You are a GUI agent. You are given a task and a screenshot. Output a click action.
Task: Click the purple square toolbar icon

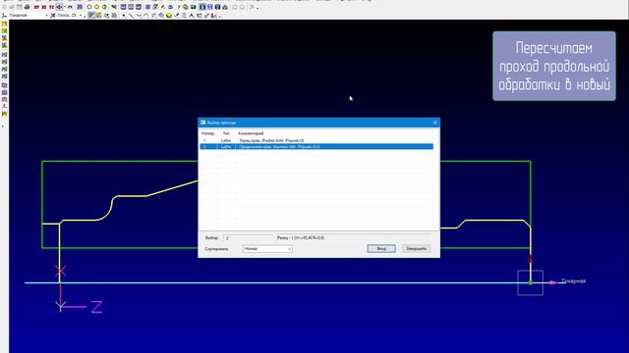(147, 7)
